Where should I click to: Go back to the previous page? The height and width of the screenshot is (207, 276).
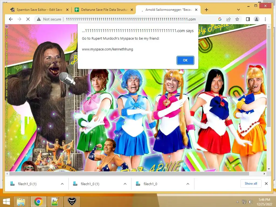11,19
